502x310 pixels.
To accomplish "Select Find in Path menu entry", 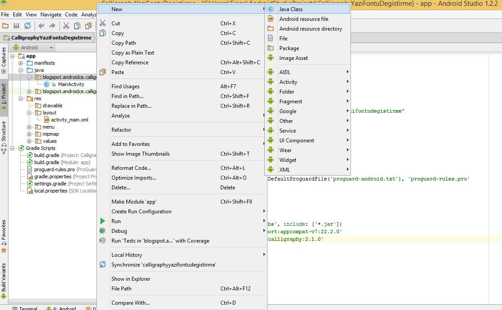I will tap(182, 96).
